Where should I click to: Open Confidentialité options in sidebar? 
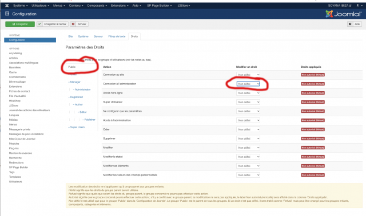(18, 77)
